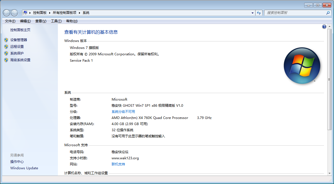Screen dimensions: 334x184
Task: Refresh the address bar location
Action: tap(259, 13)
